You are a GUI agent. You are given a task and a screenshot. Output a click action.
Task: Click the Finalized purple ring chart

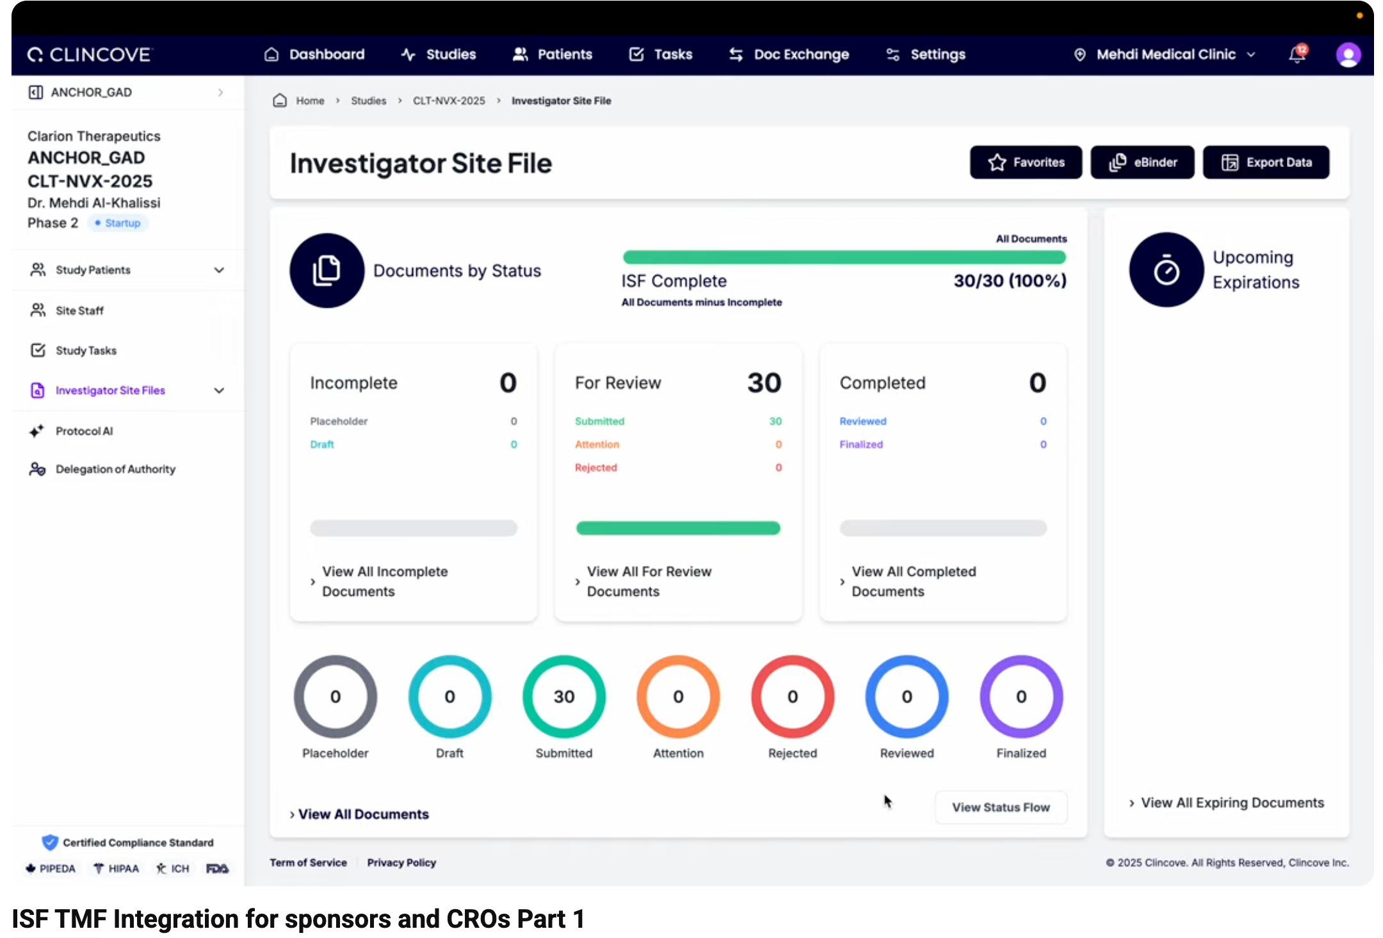1021,696
